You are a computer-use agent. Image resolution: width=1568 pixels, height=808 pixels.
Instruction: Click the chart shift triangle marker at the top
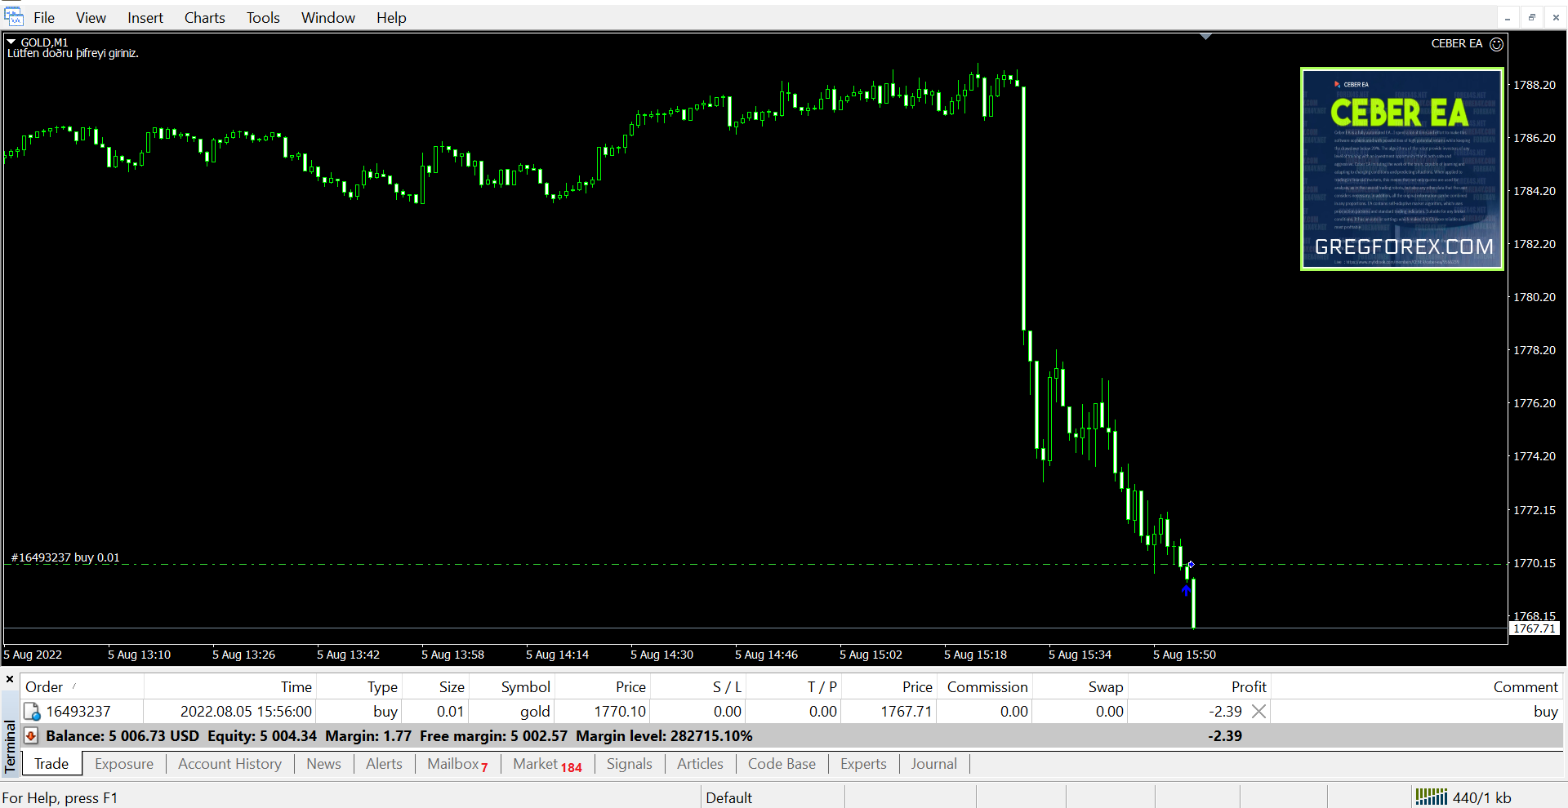click(x=1205, y=37)
